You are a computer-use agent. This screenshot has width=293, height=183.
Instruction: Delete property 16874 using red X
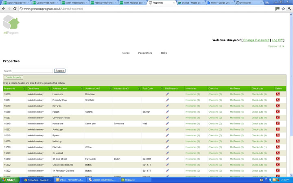pos(278,100)
